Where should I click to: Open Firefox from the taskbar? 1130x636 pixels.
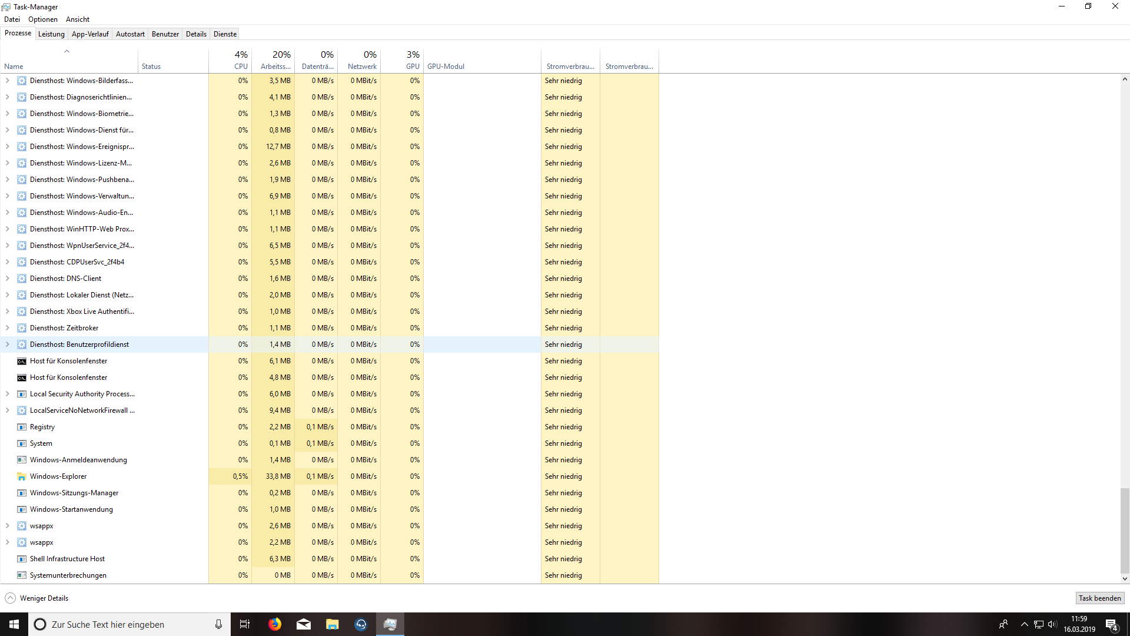point(275,624)
